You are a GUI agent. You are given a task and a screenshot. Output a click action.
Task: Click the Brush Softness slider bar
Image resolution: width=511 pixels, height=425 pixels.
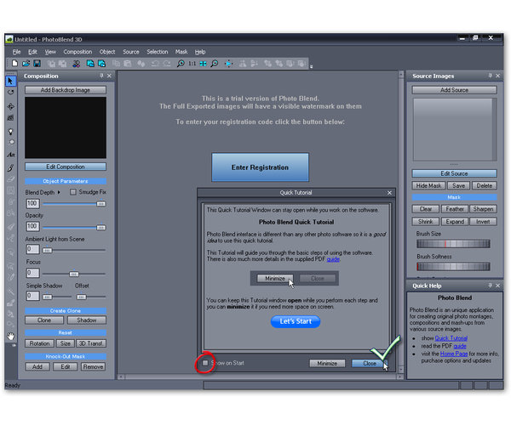[453, 267]
